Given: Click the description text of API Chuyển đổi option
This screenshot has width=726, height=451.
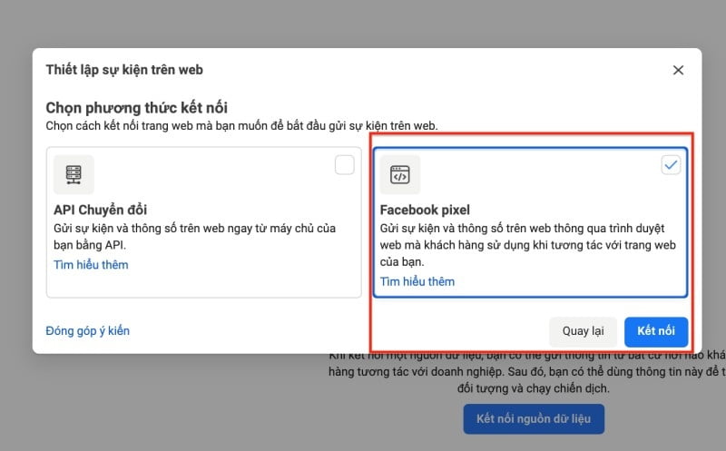Looking at the screenshot, I should point(194,237).
